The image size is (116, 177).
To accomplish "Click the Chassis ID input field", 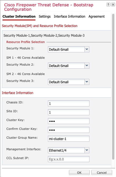I will [69, 103].
